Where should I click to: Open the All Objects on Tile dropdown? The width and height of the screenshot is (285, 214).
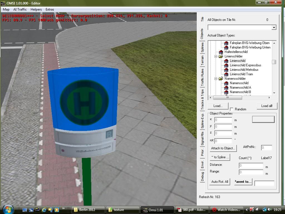click(x=274, y=27)
